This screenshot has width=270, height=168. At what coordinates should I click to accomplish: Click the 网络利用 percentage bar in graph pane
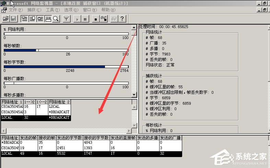click(66, 34)
